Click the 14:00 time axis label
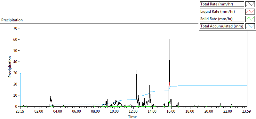Viewport: 256px width, 119px height. (x=152, y=112)
